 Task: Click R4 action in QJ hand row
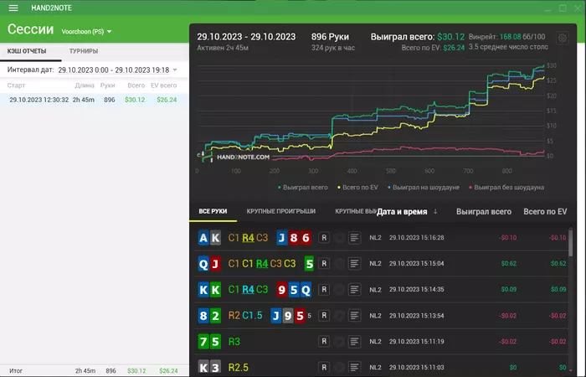[x=262, y=264]
